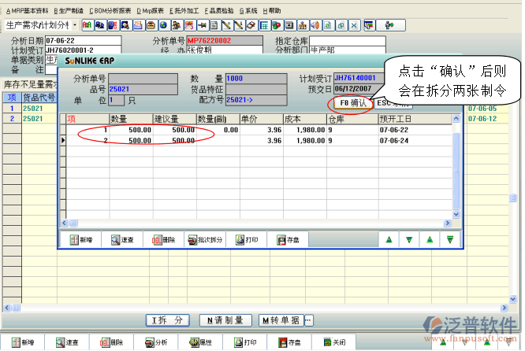Viewport: 525px width, 351px height.
Task: Click 存盘 save icon in the dialog
Action: coord(288,239)
